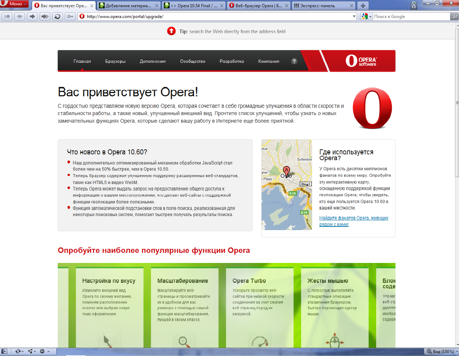Open the Opera Меню button
Screen dimensions: 459x356
[14, 4]
